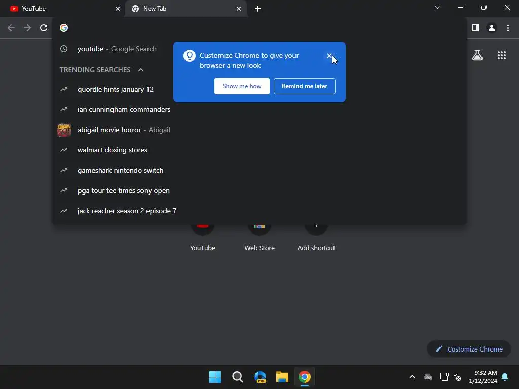This screenshot has width=519, height=389.
Task: Open a new tab with plus button
Action: pos(258,9)
